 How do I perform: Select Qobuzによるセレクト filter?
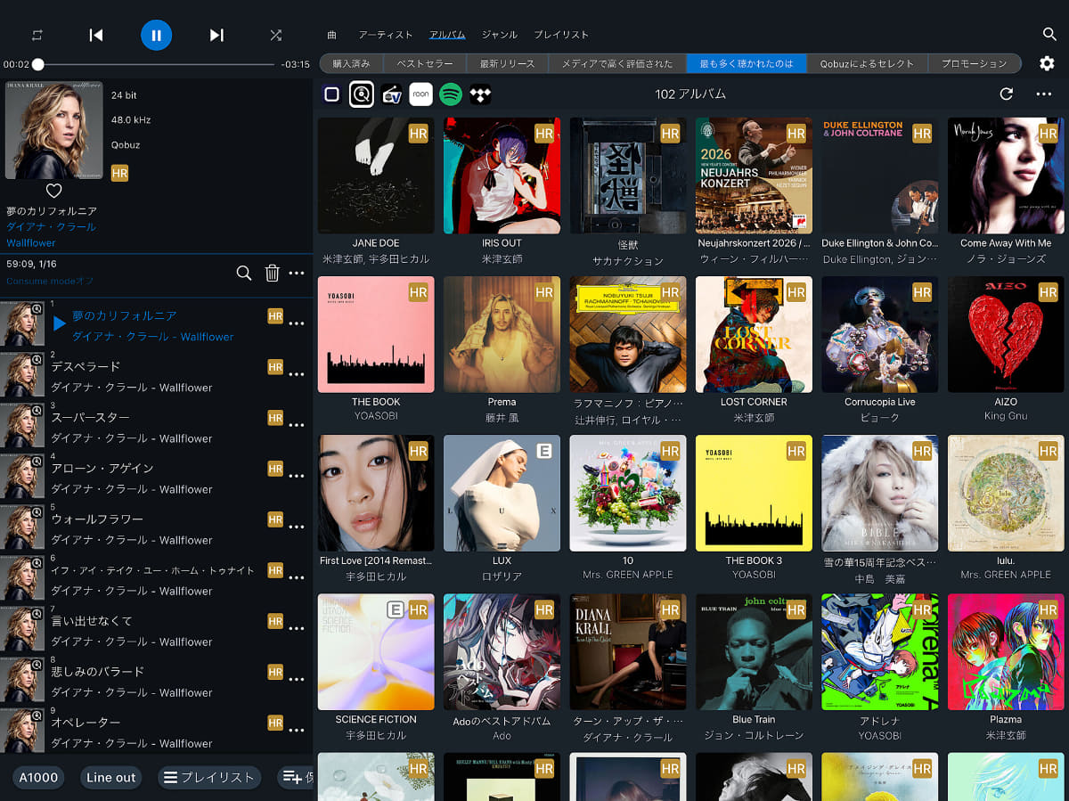tap(867, 63)
